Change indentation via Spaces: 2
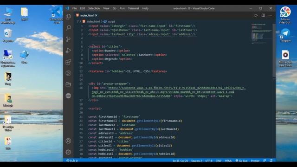Viewport: 297px width, 167px height. click(x=196, y=161)
